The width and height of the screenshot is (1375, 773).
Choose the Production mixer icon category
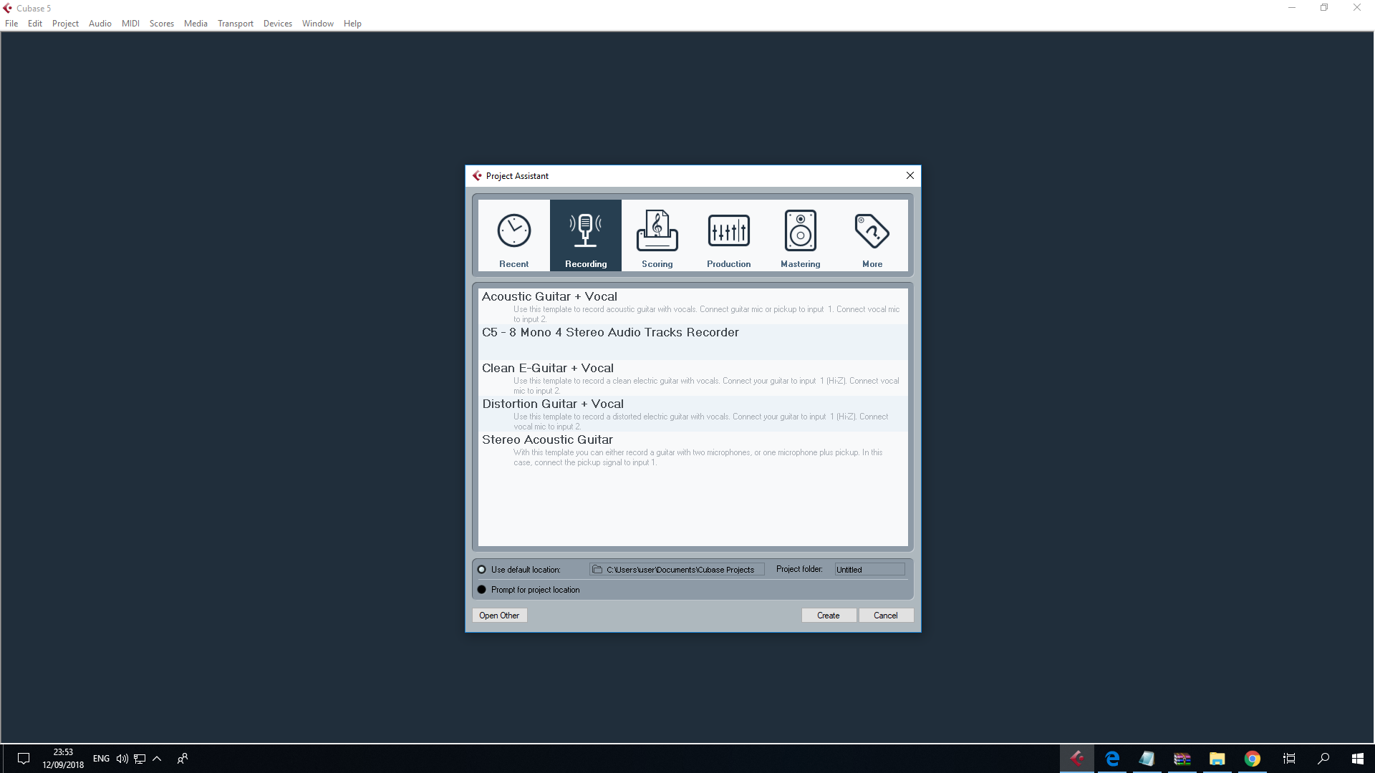[x=728, y=235]
